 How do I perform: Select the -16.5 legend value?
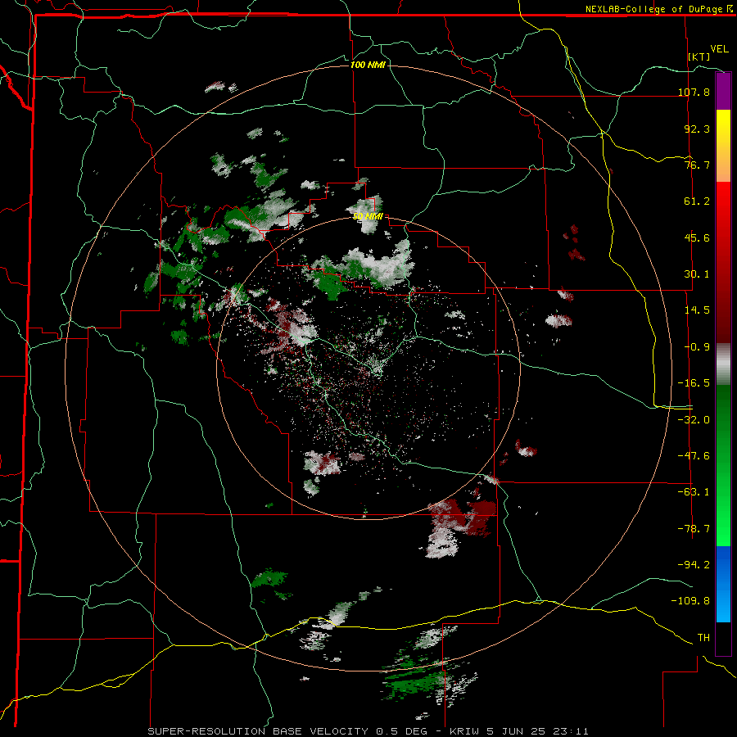tap(694, 383)
